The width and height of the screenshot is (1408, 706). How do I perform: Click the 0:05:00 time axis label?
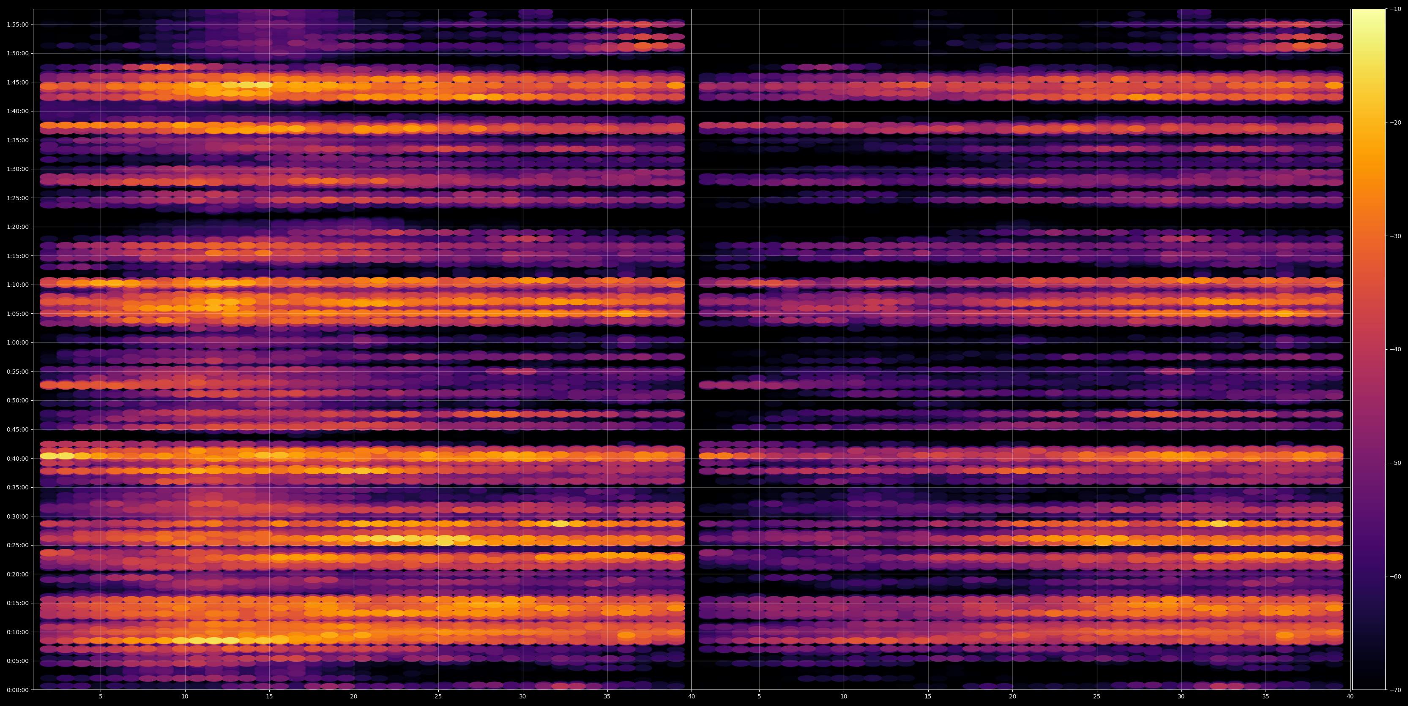click(17, 661)
